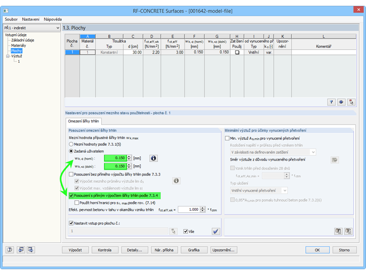
Task: Click the wk,+z (dolní) value field
Action: [x=115, y=166]
